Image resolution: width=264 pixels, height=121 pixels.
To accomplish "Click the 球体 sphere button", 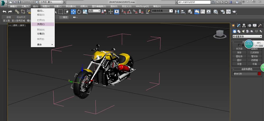I will [239, 52].
